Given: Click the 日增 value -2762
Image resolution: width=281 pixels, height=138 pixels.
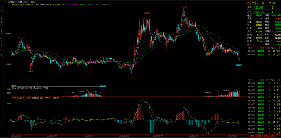Looking at the screenshot, I should tap(260, 28).
